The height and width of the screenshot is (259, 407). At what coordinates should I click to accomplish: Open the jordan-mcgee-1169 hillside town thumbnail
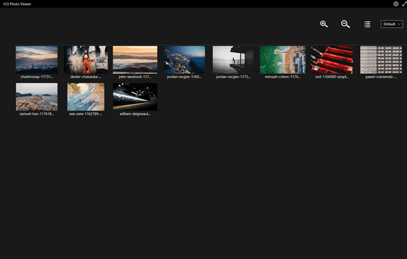pos(185,60)
